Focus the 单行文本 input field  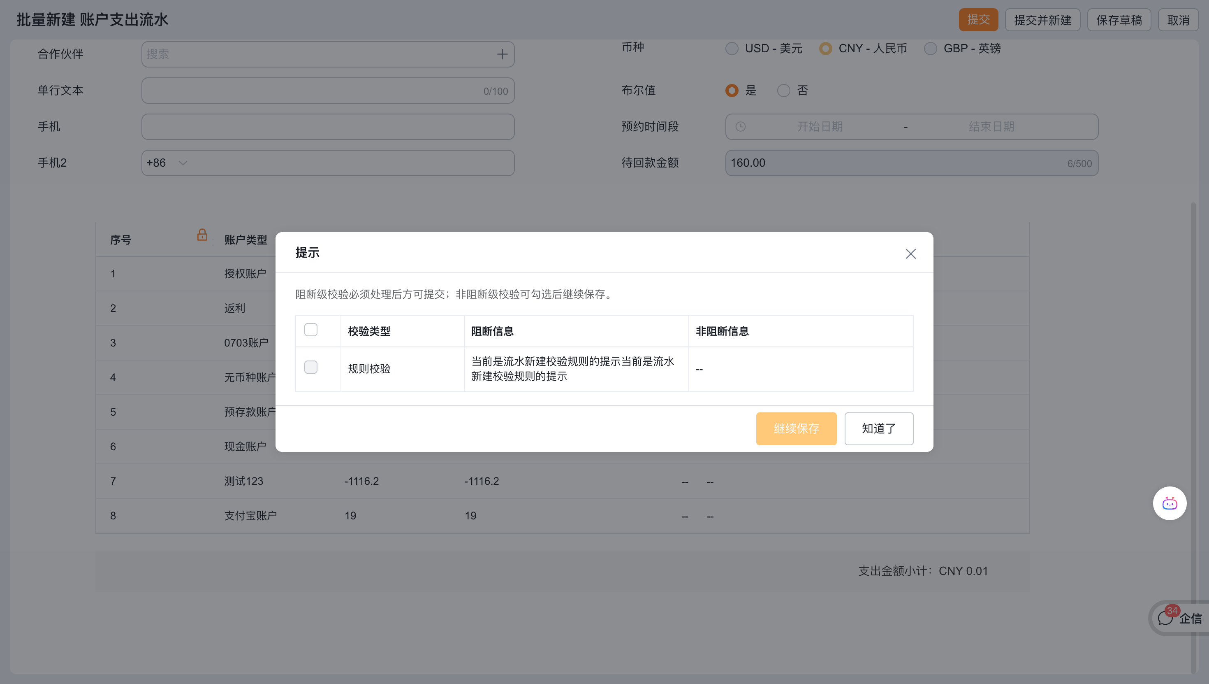pyautogui.click(x=328, y=91)
